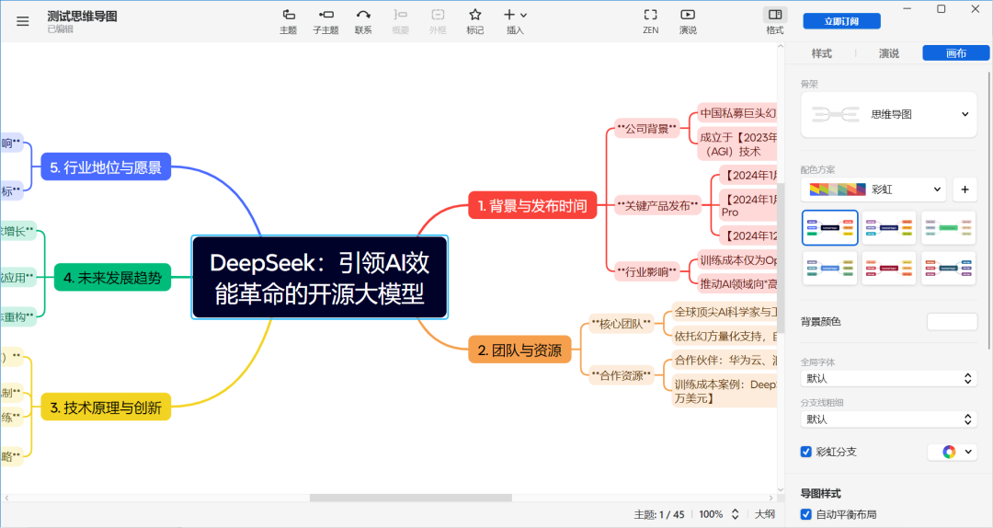Screen dimensions: 993x528
Task: Select the red-center theme thumbnail
Action: 888,268
